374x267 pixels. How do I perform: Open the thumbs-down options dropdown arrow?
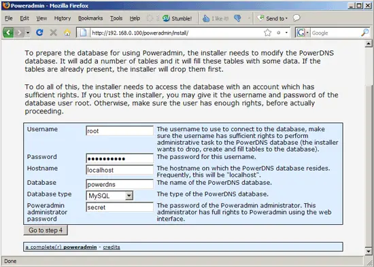pyautogui.click(x=249, y=18)
